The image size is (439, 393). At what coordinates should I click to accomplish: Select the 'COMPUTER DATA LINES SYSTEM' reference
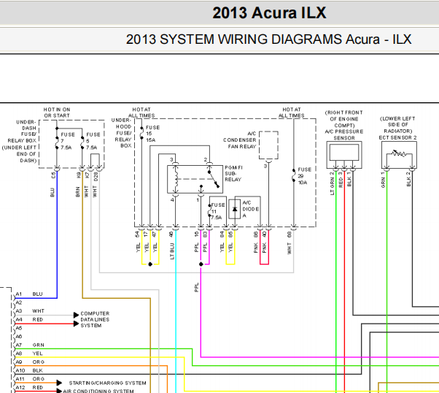click(x=95, y=319)
